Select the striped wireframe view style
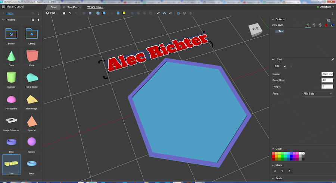The image size is (336, 183). (320, 25)
